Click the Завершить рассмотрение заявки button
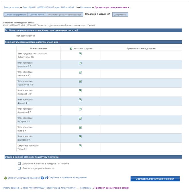 coord(155,179)
